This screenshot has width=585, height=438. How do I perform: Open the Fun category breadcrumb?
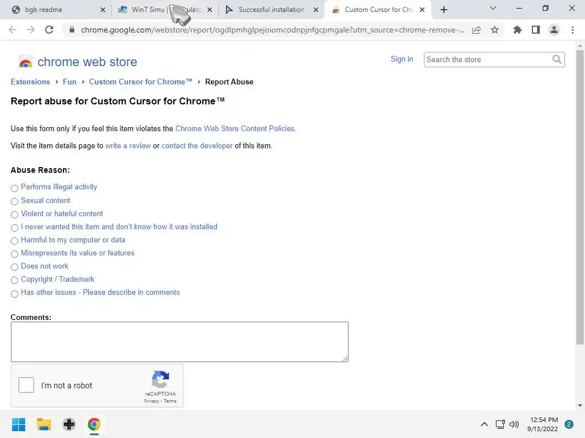click(69, 82)
